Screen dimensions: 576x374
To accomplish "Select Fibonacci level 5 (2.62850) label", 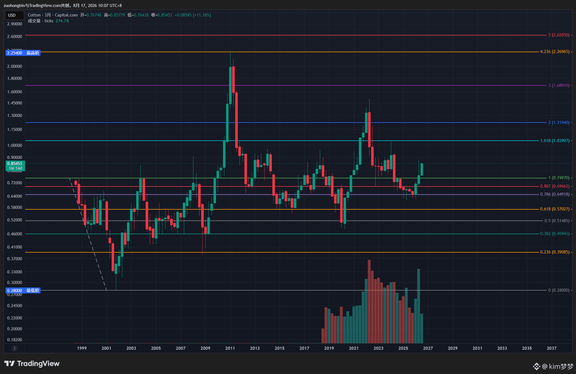I will (559, 35).
